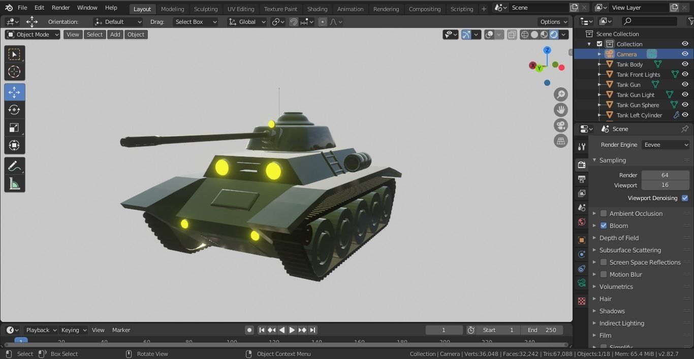Select the Move tool

[x=14, y=92]
